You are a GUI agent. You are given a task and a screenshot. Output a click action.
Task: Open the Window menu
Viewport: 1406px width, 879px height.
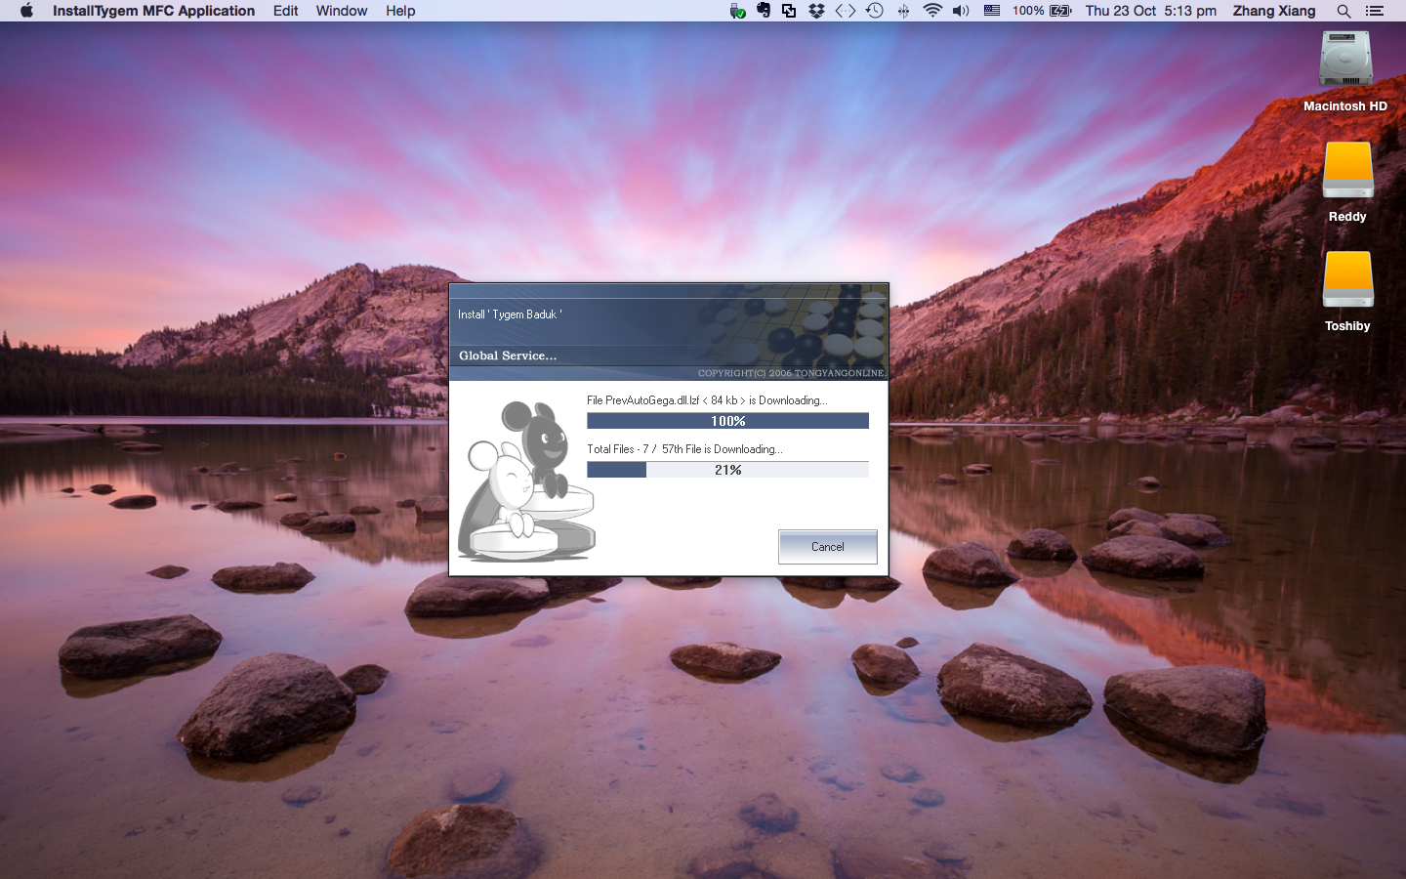coord(341,11)
